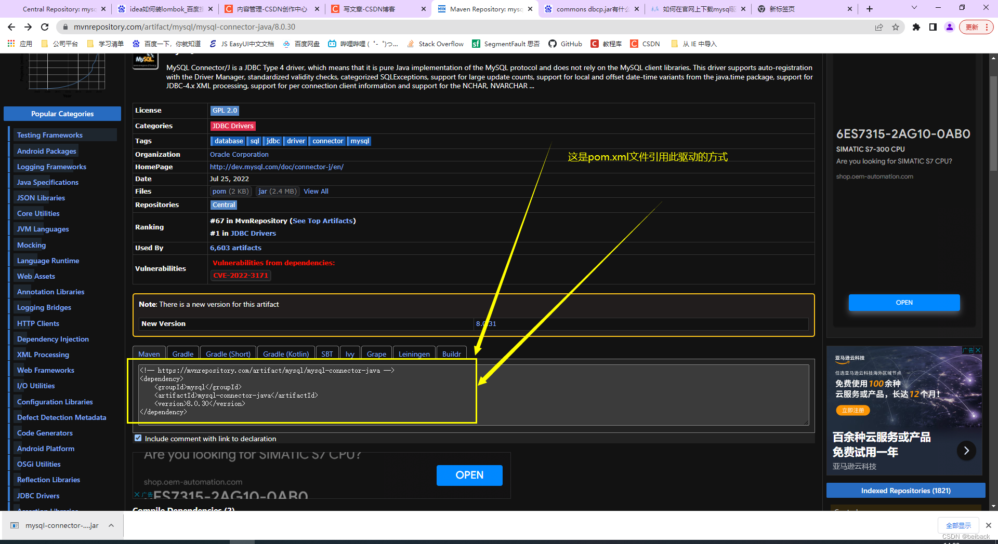This screenshot has width=998, height=544.
Task: Open the 百度网盘 bookmark
Action: (x=301, y=44)
